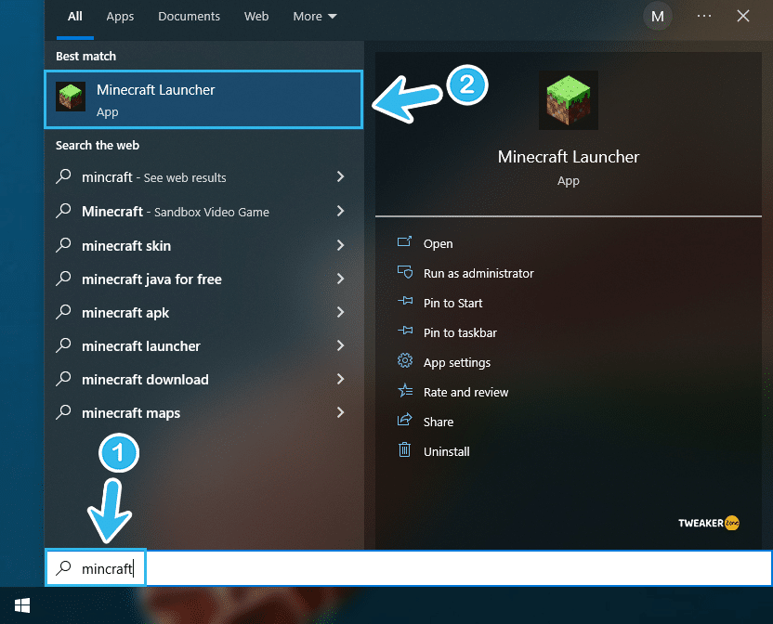
Task: Click search icon beside minecraft apk
Action: coord(63,311)
